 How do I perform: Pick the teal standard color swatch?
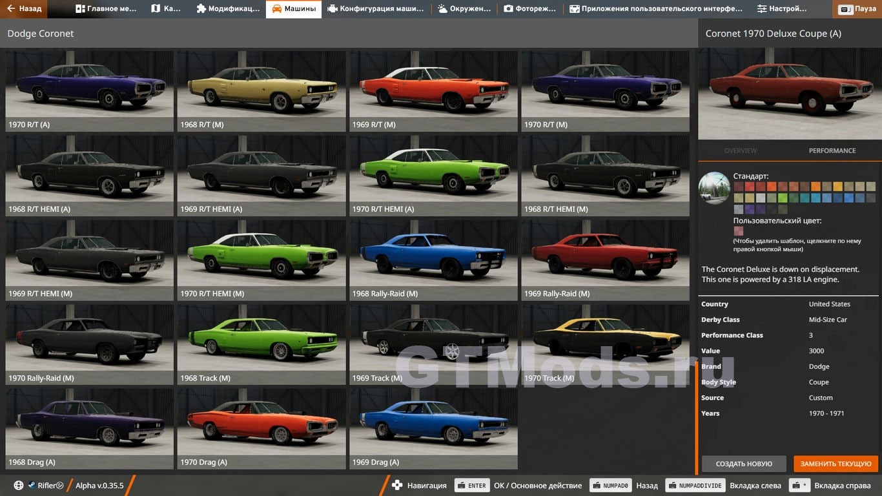pos(805,198)
